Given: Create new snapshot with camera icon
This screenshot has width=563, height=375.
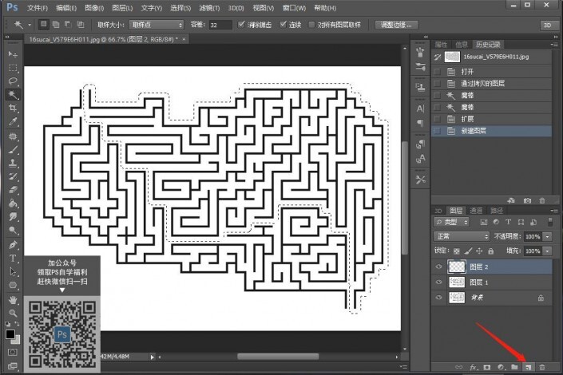Looking at the screenshot, I should [527, 200].
